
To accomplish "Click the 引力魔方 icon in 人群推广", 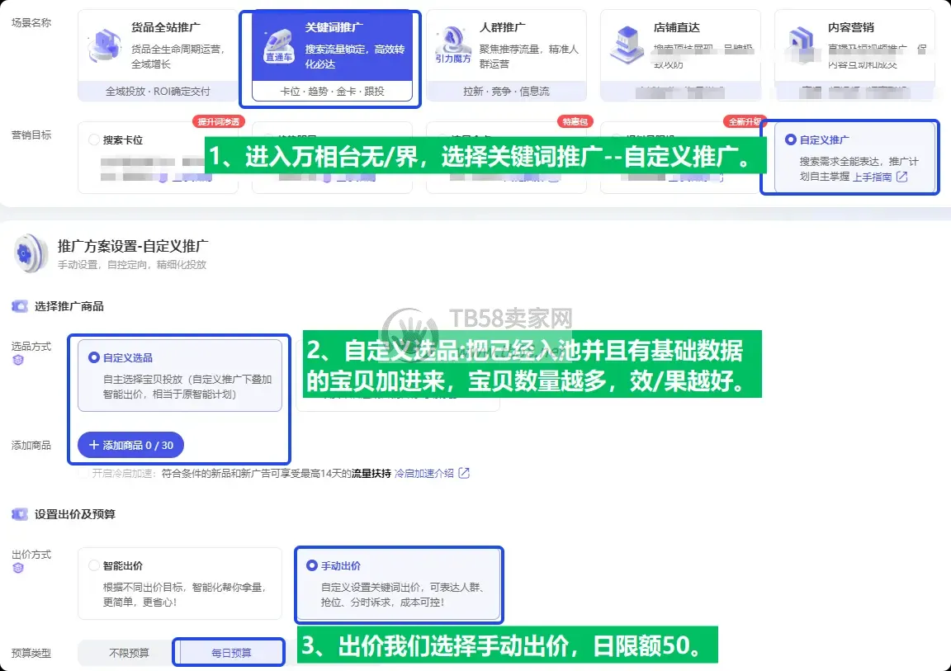I will click(452, 45).
